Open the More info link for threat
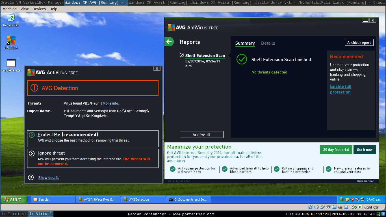The width and height of the screenshot is (386, 217). point(110,103)
